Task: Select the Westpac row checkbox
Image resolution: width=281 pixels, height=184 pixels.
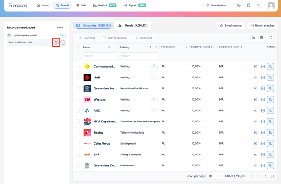Action: pos(78,99)
